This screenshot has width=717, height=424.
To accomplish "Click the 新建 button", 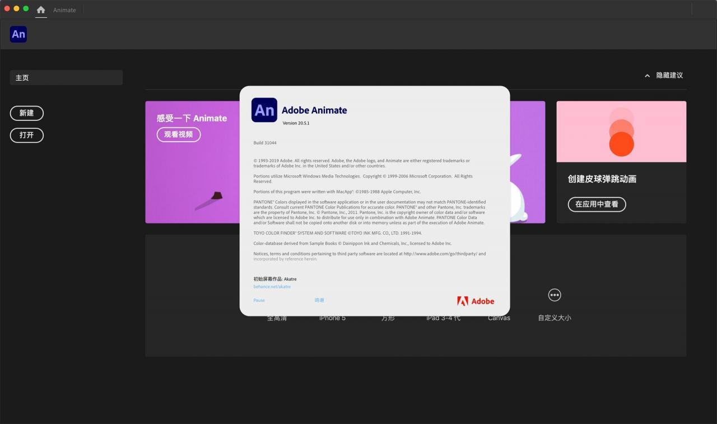I will [x=26, y=113].
